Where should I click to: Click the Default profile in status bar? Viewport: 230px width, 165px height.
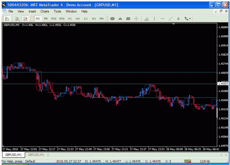pos(30,161)
